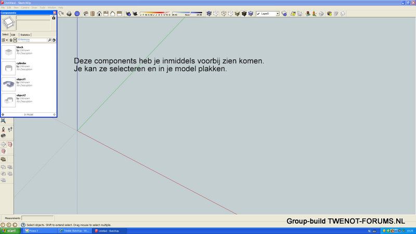Select the Right view icon
This screenshot has height=234, width=416.
click(x=106, y=14)
